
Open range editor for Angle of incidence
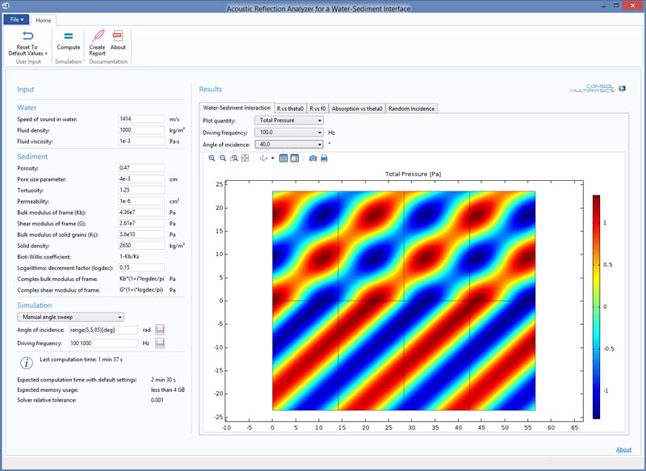pos(160,330)
